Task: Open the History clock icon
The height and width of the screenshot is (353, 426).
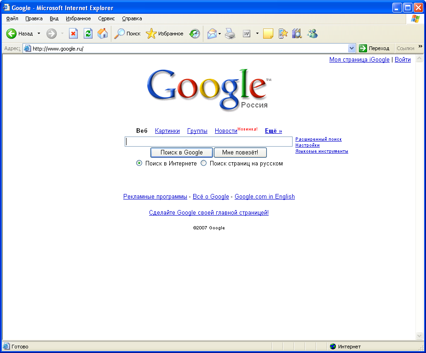Action: 195,34
